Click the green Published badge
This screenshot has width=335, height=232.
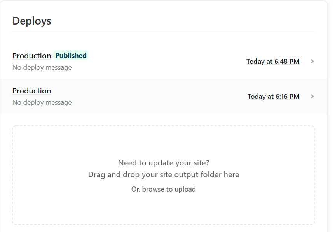71,55
